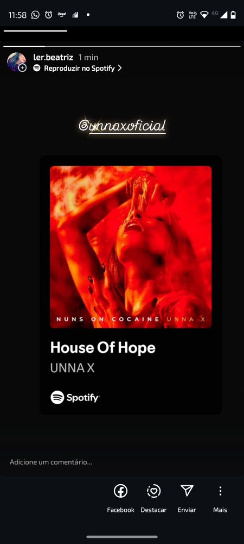Tap the Spotify logo on song card

click(75, 397)
